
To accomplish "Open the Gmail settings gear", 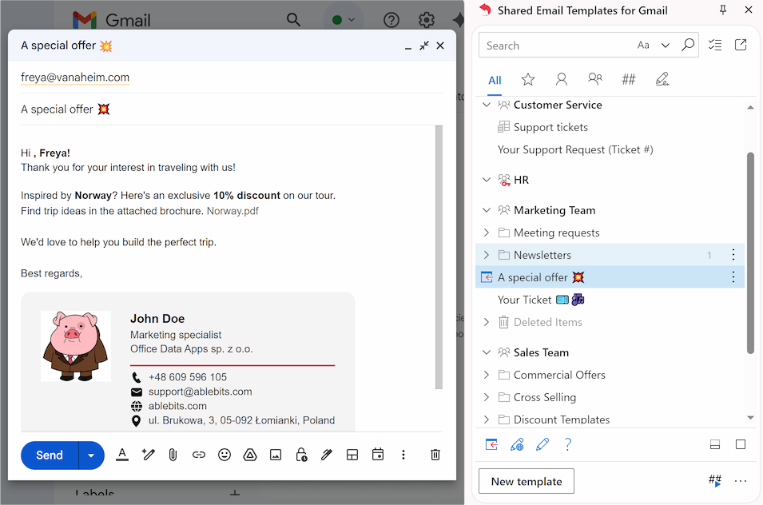I will (427, 20).
